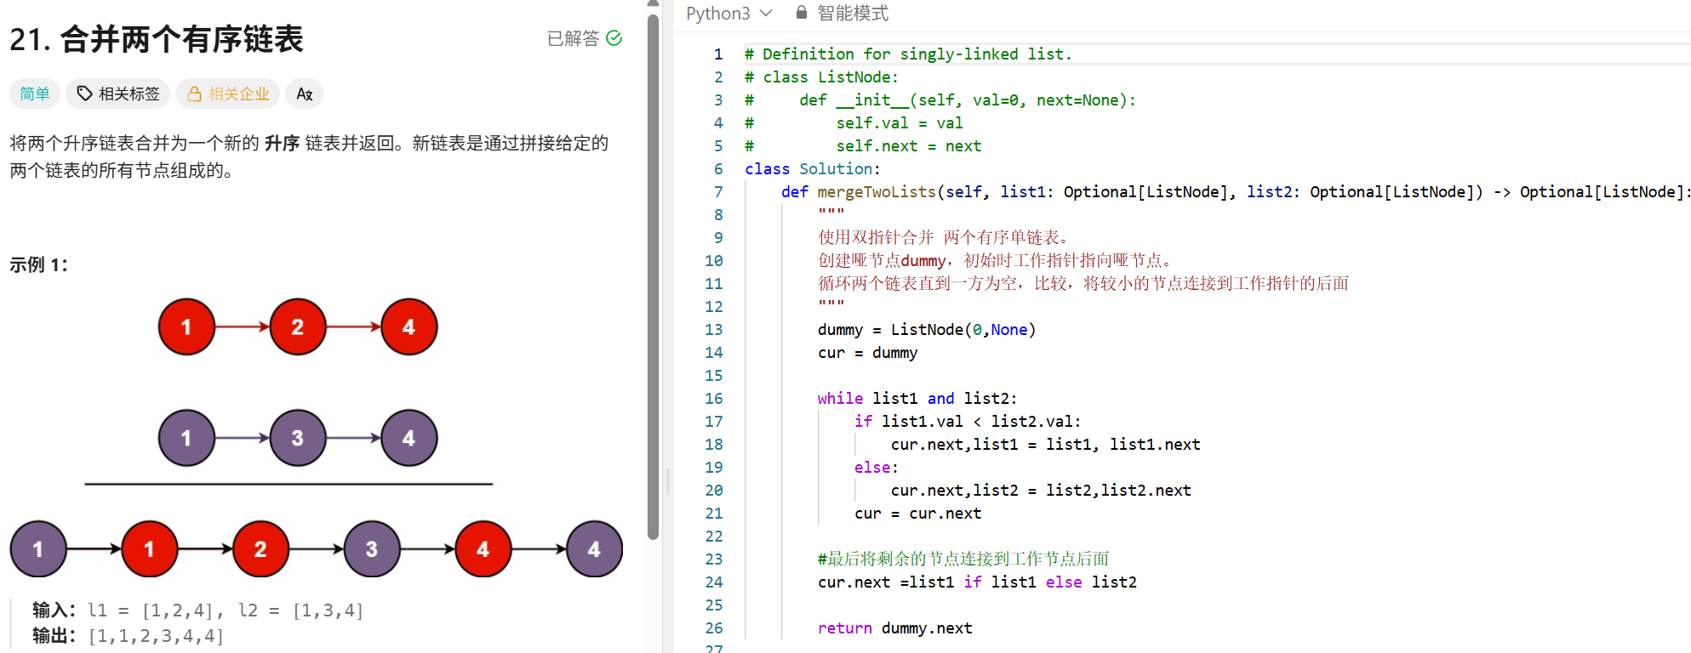This screenshot has height=653, width=1691.
Task: Click 'if list1.val < list2.val:' line
Action: [x=968, y=422]
